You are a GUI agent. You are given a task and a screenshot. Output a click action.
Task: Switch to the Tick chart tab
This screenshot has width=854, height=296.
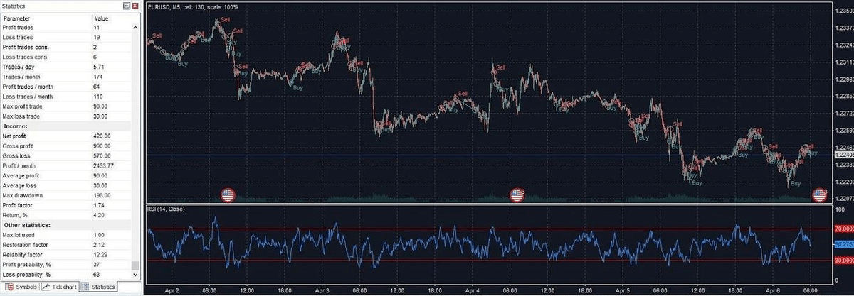(x=59, y=287)
